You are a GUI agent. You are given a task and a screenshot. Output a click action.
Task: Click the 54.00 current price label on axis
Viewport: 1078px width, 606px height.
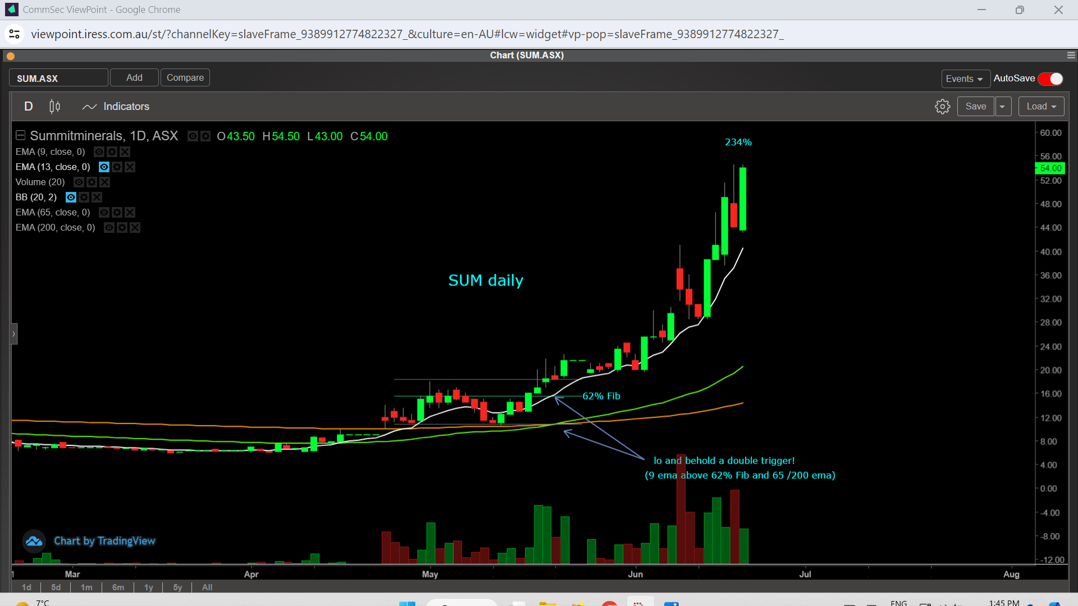[1050, 168]
